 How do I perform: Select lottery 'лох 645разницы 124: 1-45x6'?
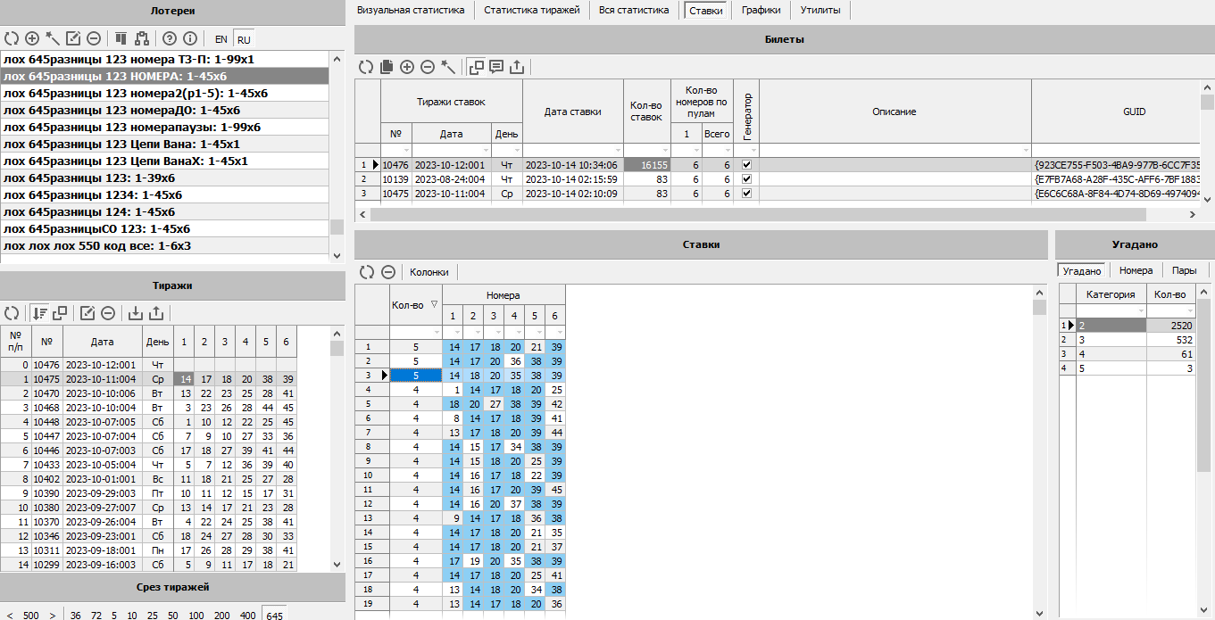pos(165,211)
